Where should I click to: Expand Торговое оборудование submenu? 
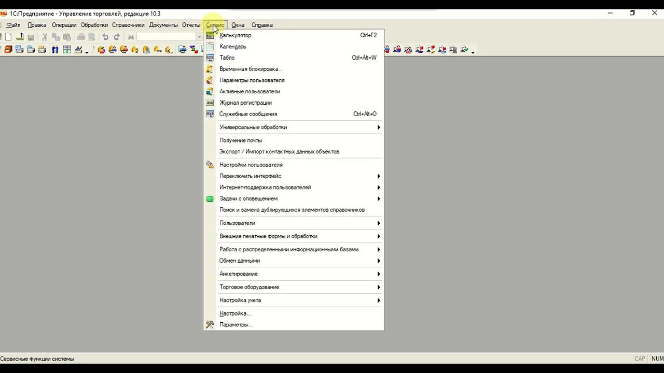click(x=294, y=287)
